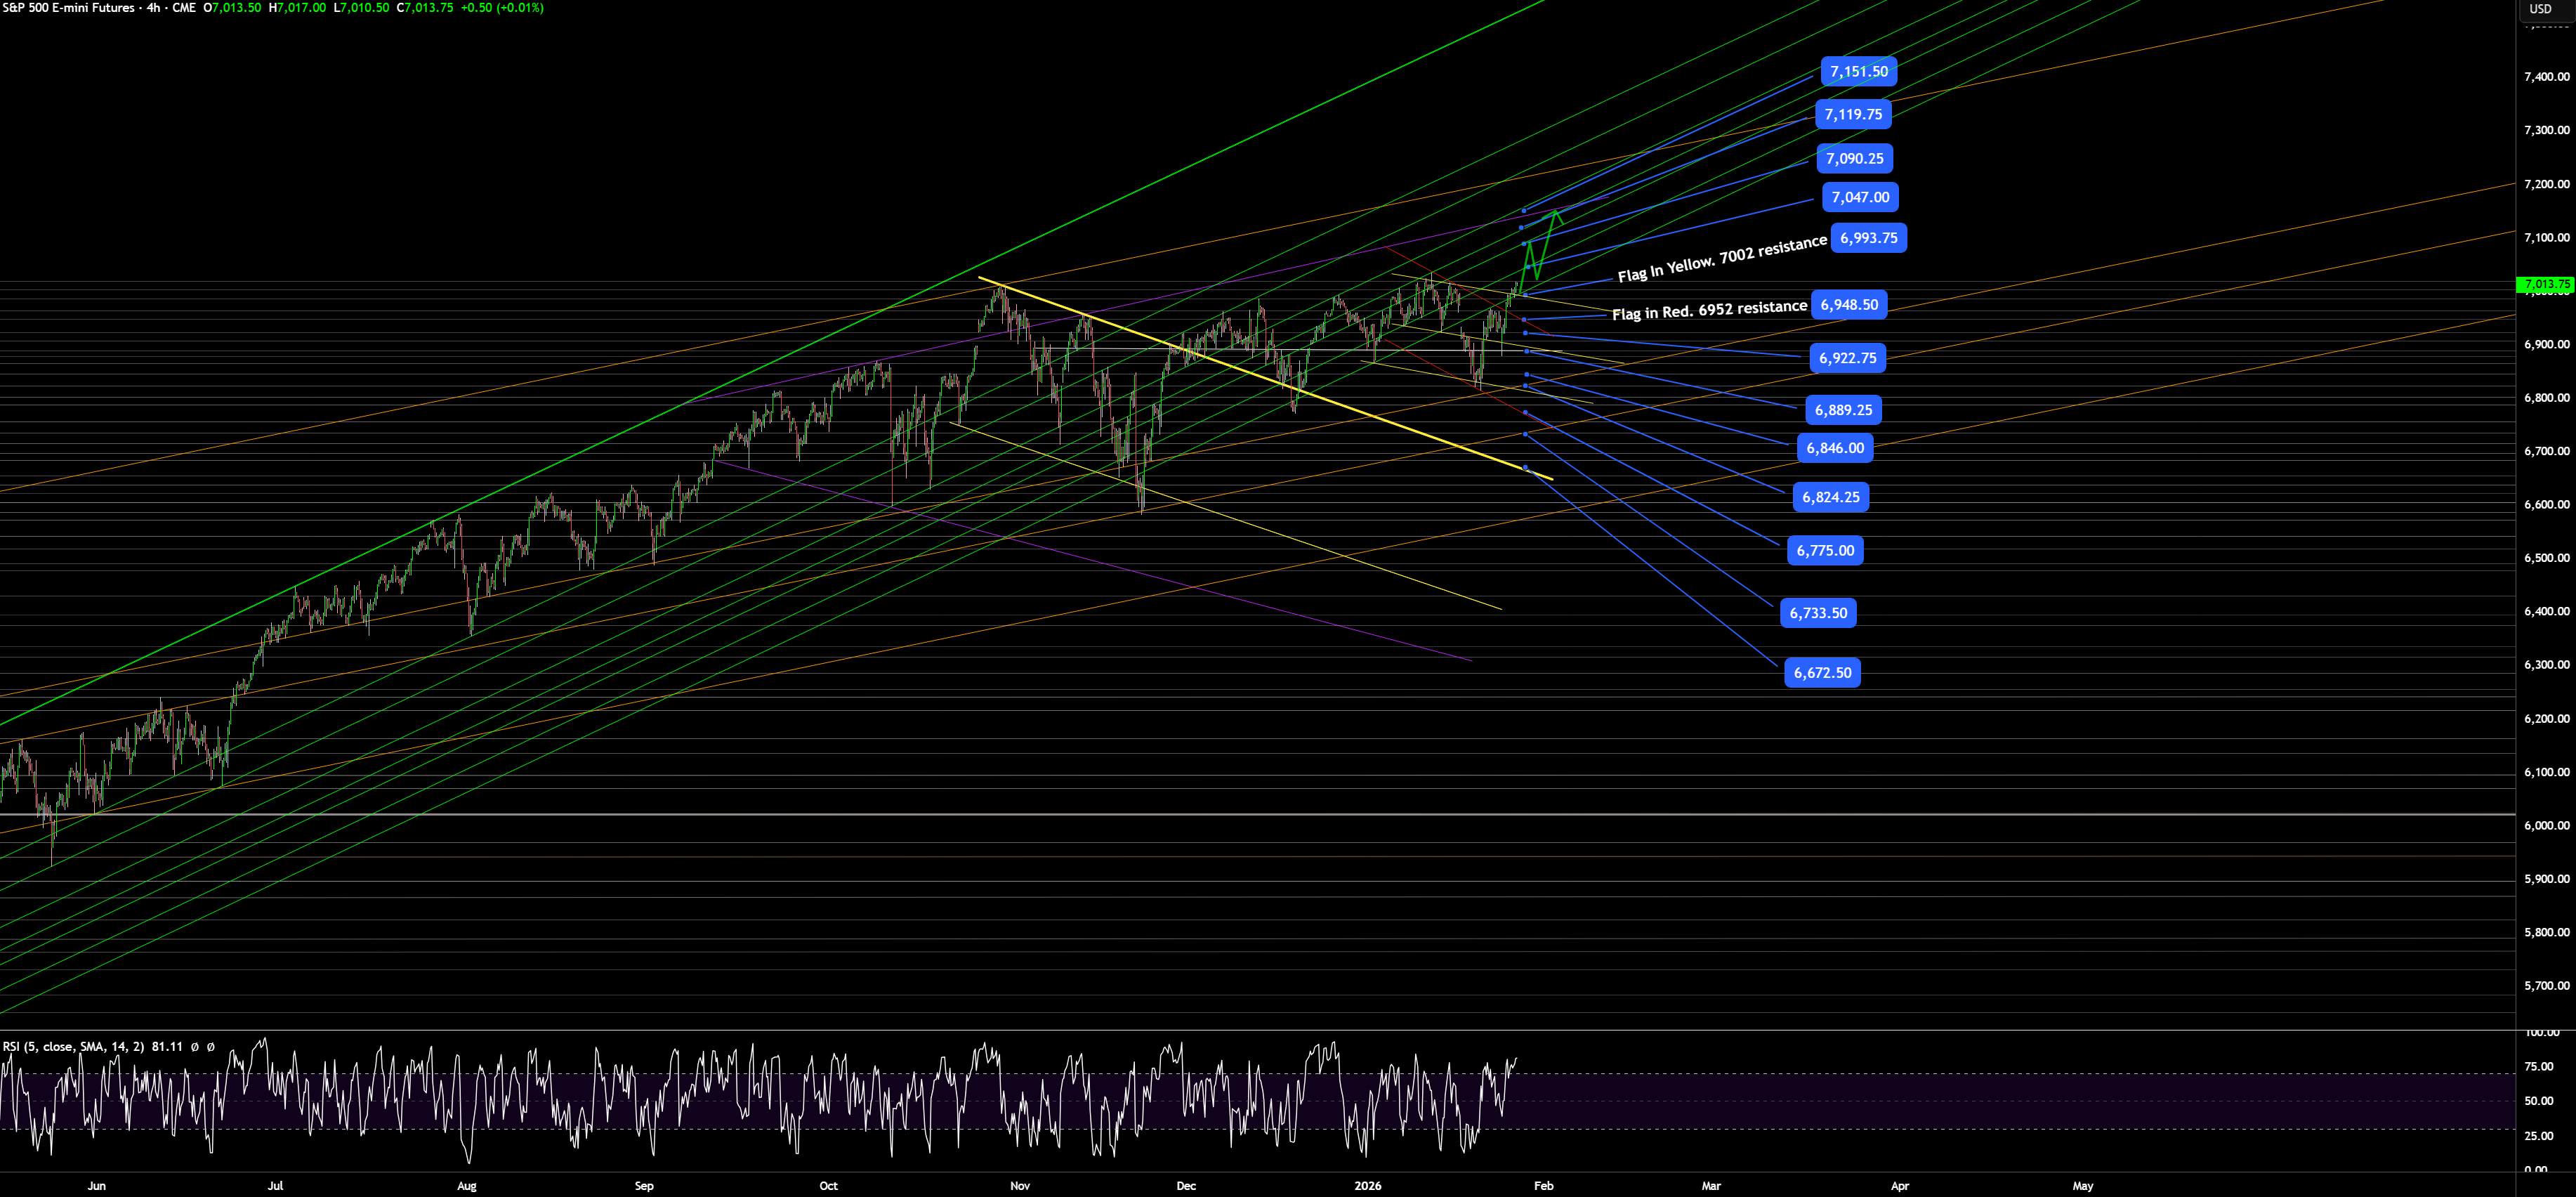
Task: Select the 6,948.50 price label
Action: [x=1849, y=305]
